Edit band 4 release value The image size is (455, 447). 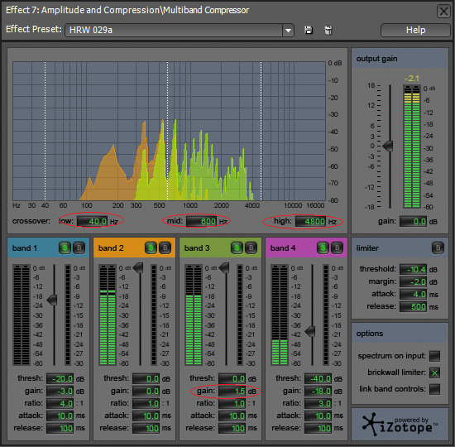pos(318,428)
